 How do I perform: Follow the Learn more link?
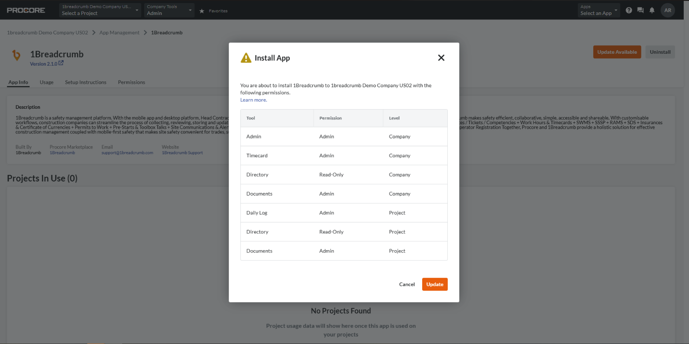tap(254, 100)
